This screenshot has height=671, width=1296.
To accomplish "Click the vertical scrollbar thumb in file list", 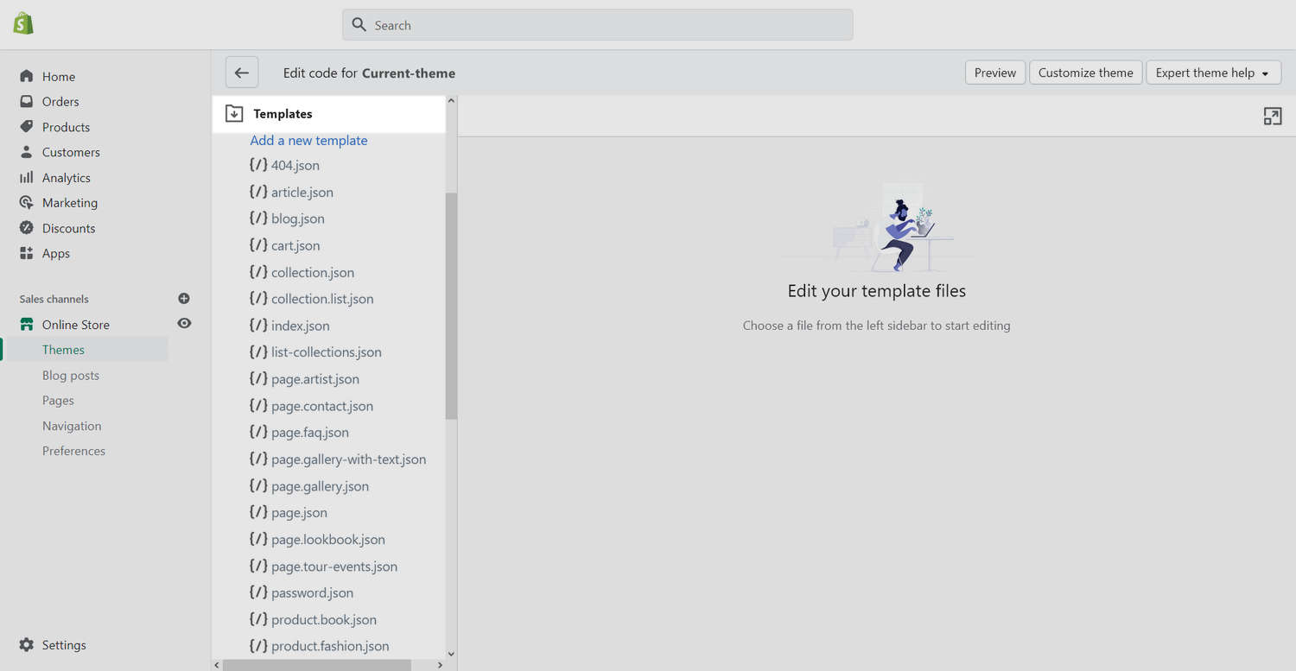I will tap(451, 306).
